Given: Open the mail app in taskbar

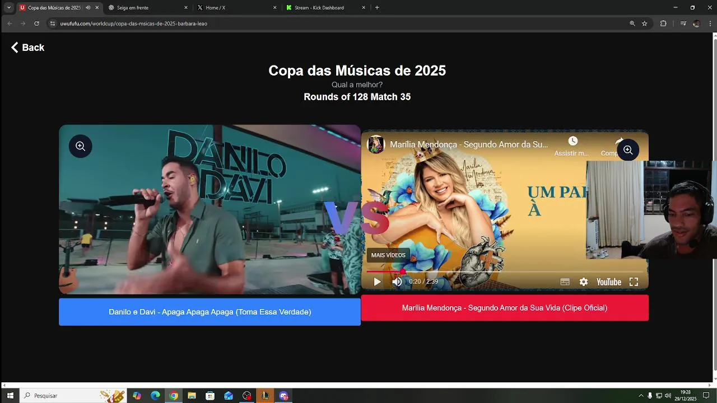Looking at the screenshot, I should (229, 396).
